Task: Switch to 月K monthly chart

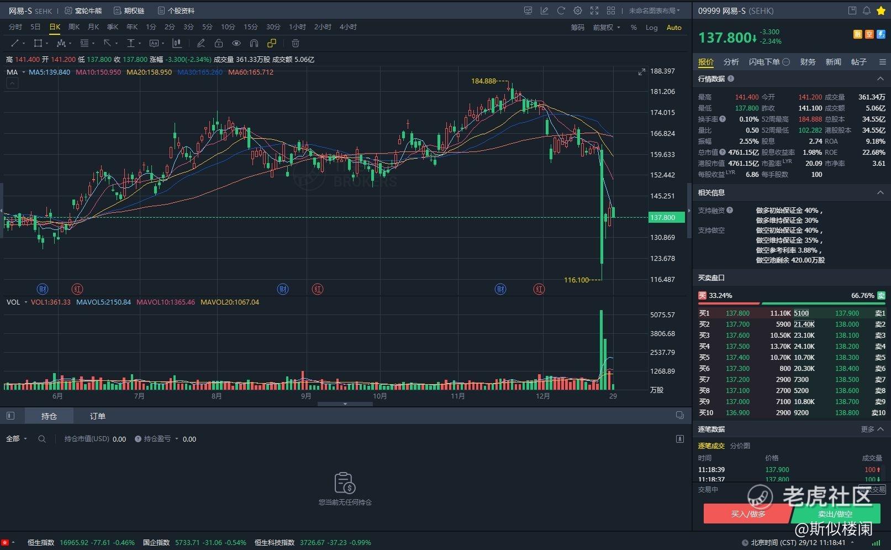Action: (x=93, y=27)
